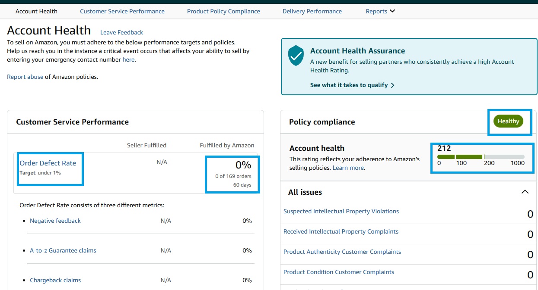Click the chevron beside See what it takes to qualify
Viewport: 538px width, 290px height.
pyautogui.click(x=392, y=85)
